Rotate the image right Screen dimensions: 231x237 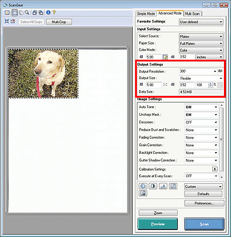[41, 13]
